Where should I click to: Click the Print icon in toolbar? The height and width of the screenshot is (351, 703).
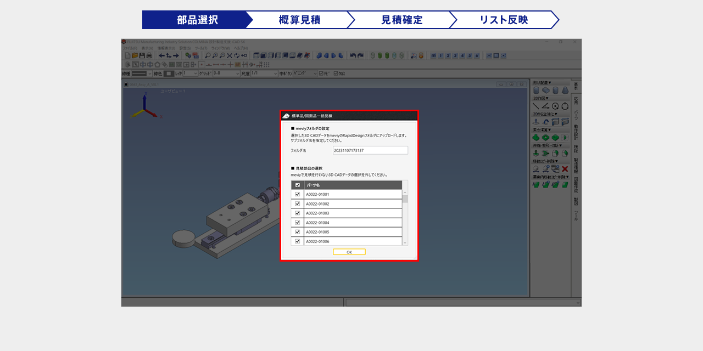(149, 55)
